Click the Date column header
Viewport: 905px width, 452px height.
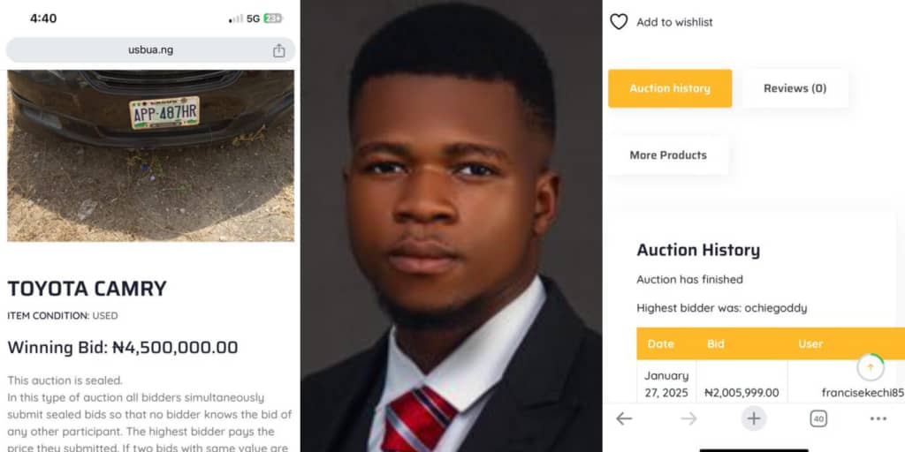point(660,344)
